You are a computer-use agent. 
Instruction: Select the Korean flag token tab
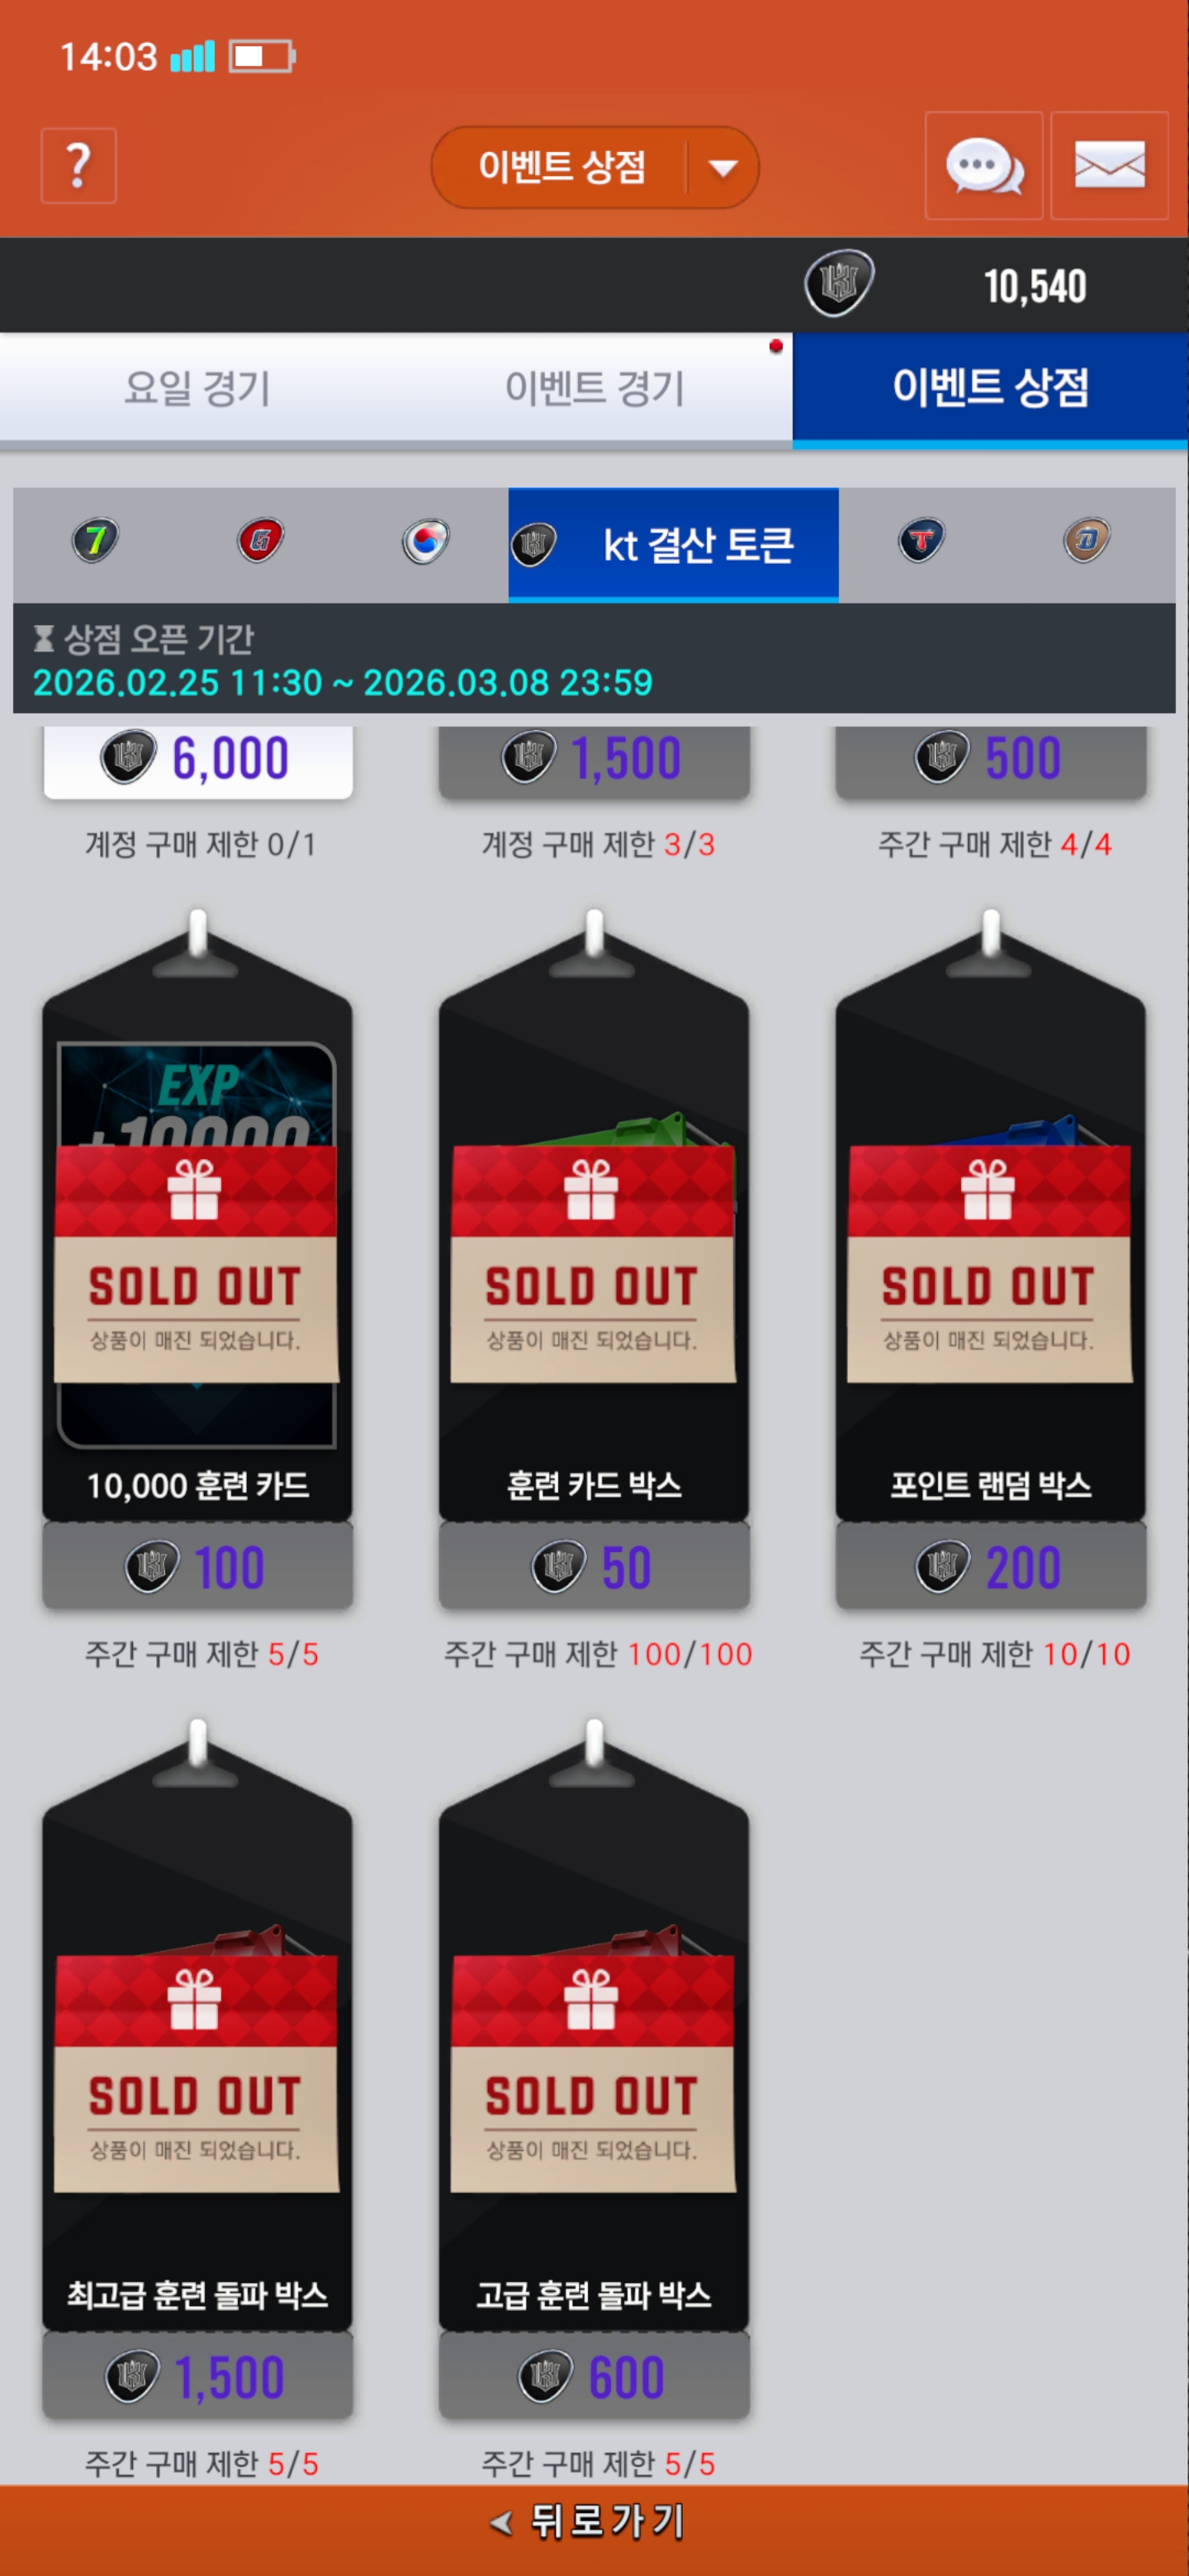tap(426, 542)
